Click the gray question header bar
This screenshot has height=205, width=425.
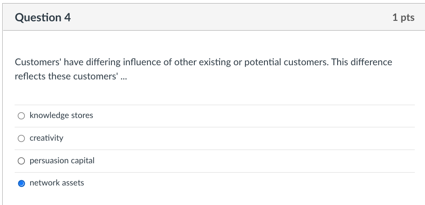(222, 18)
